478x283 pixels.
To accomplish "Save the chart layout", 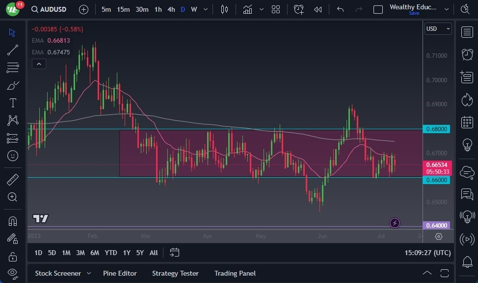I will click(x=414, y=13).
